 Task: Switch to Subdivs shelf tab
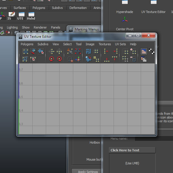click(57, 8)
